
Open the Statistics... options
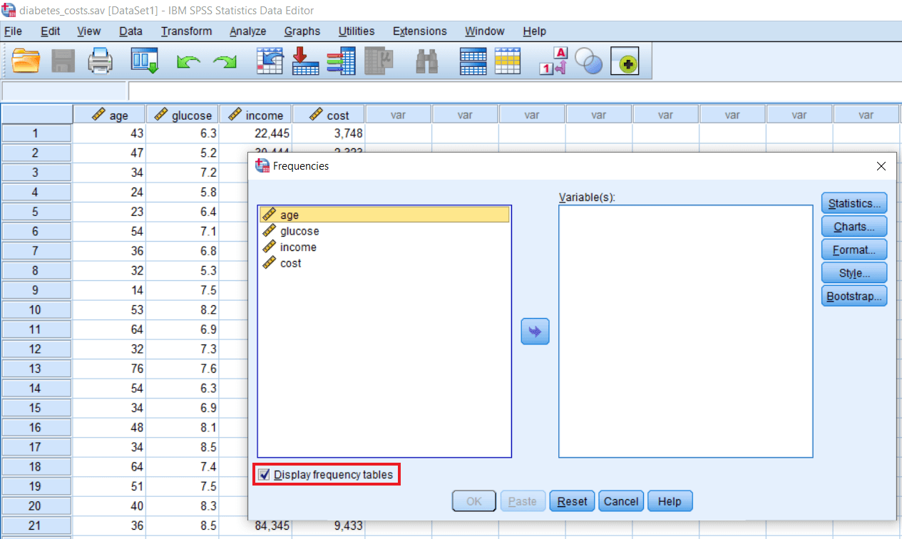(x=854, y=203)
